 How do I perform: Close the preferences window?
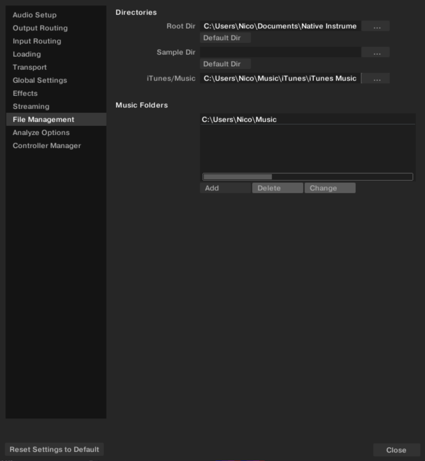point(397,450)
